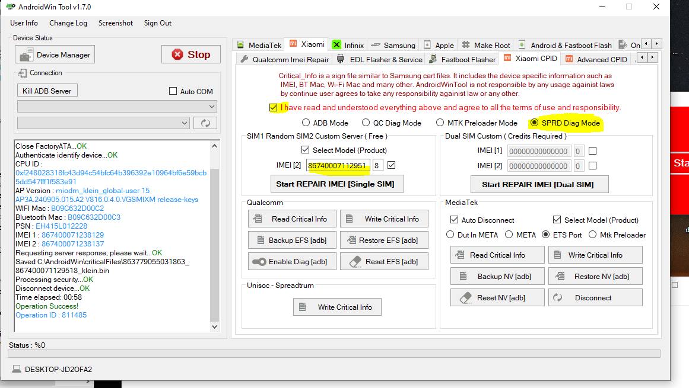Click the IMEI [2] input field in SIM1 Random section
Image resolution: width=689 pixels, height=388 pixels.
click(339, 166)
